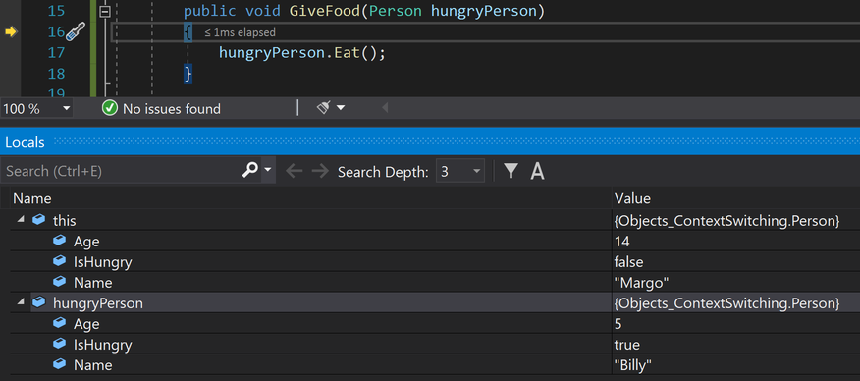This screenshot has height=381, width=860.
Task: Click the next search result arrow
Action: point(320,172)
